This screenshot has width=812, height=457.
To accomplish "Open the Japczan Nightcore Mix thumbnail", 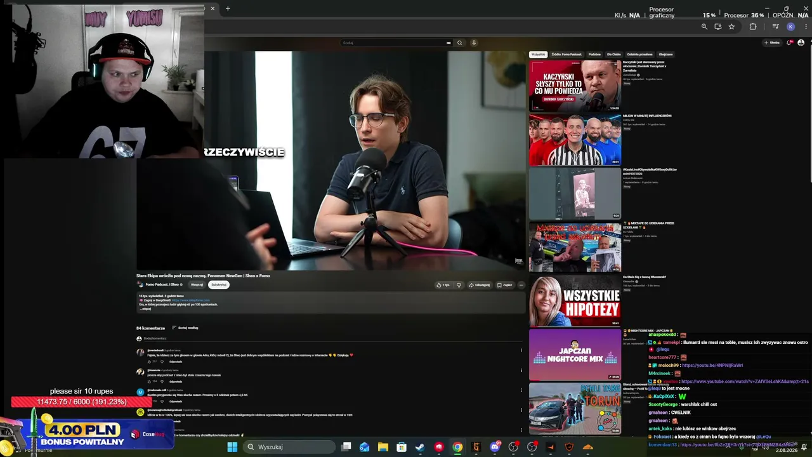I will tap(575, 355).
